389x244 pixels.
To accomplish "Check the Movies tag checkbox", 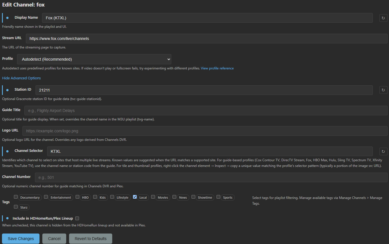I will 153,197.
